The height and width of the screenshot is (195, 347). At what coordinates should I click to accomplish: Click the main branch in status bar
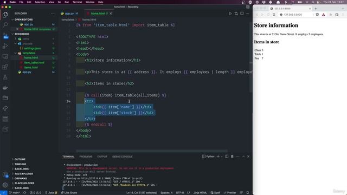point(15,193)
